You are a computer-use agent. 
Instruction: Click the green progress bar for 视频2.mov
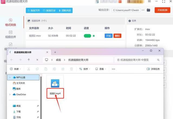coord(88,36)
